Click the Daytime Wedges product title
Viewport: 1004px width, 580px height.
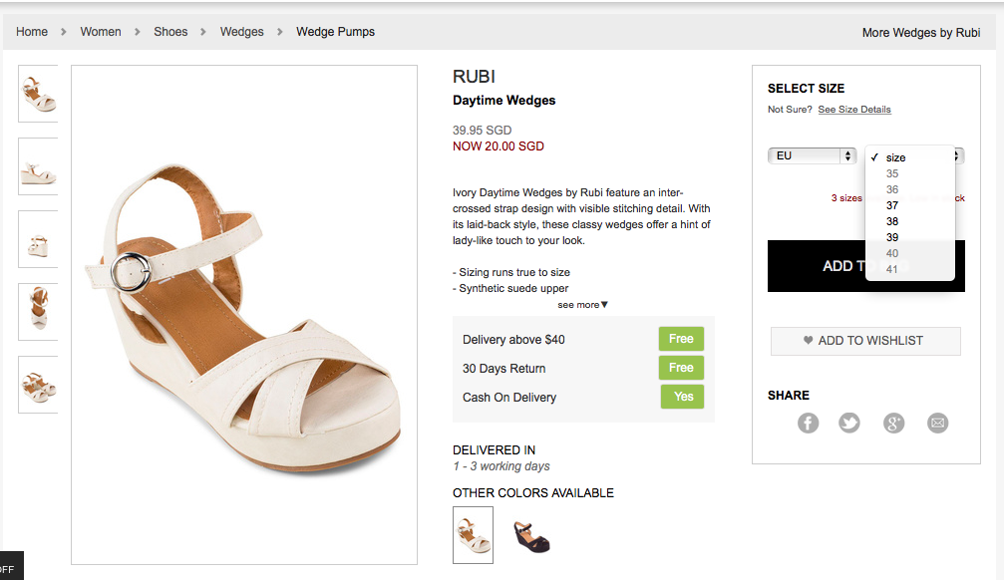[x=503, y=101]
